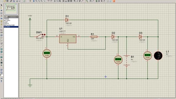Choose the Generator mode tool
This screenshot has width=176, height=99.
[x=1, y=35]
